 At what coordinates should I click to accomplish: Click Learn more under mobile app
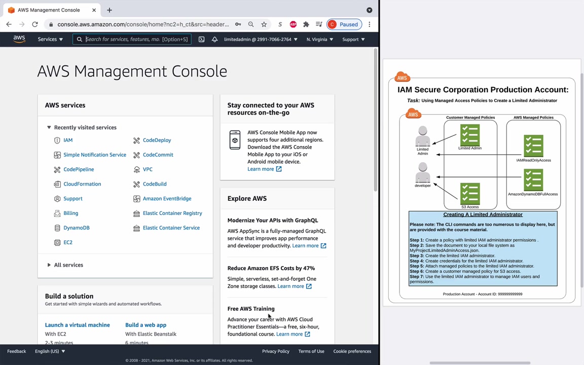pyautogui.click(x=265, y=169)
